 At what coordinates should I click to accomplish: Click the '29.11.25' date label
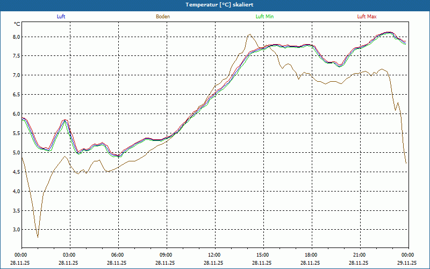[x=407, y=263]
